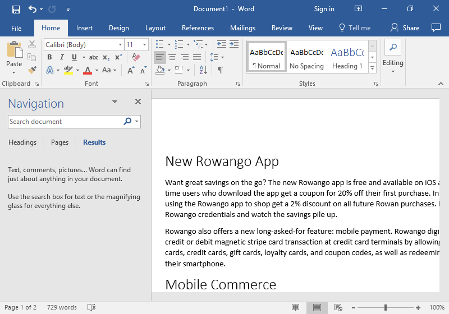Viewport: 449px width, 314px height.
Task: Expand the font size dropdown
Action: [x=145, y=45]
